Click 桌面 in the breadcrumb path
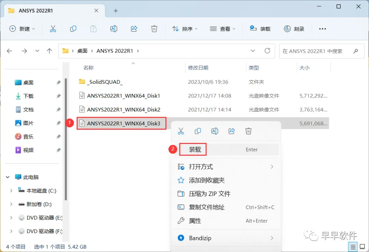 coord(82,51)
